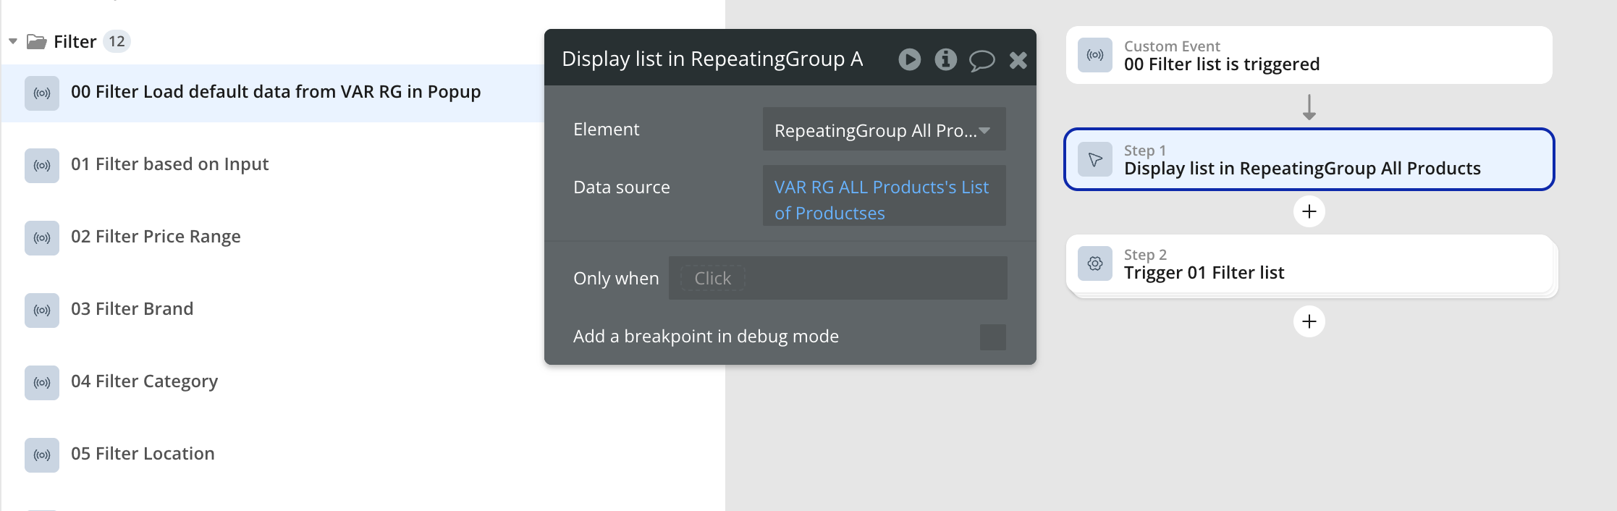The width and height of the screenshot is (1617, 511).
Task: Select event icon for 00 Filter Load default data
Action: (42, 93)
